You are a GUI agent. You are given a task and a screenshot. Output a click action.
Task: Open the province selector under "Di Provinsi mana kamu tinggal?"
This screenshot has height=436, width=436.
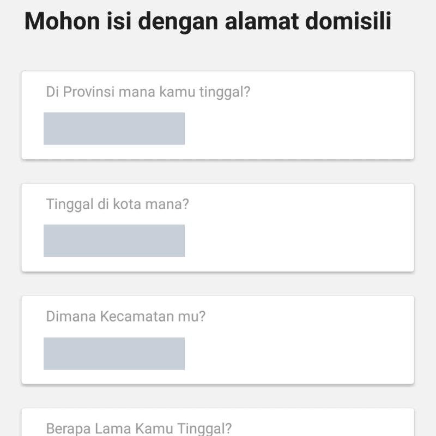[x=114, y=129]
